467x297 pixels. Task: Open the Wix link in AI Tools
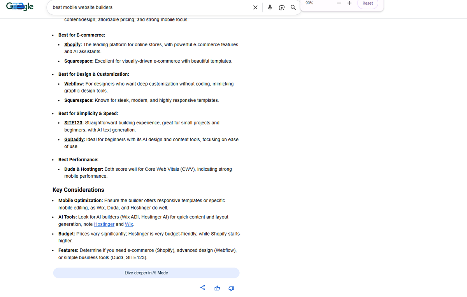[x=129, y=224]
